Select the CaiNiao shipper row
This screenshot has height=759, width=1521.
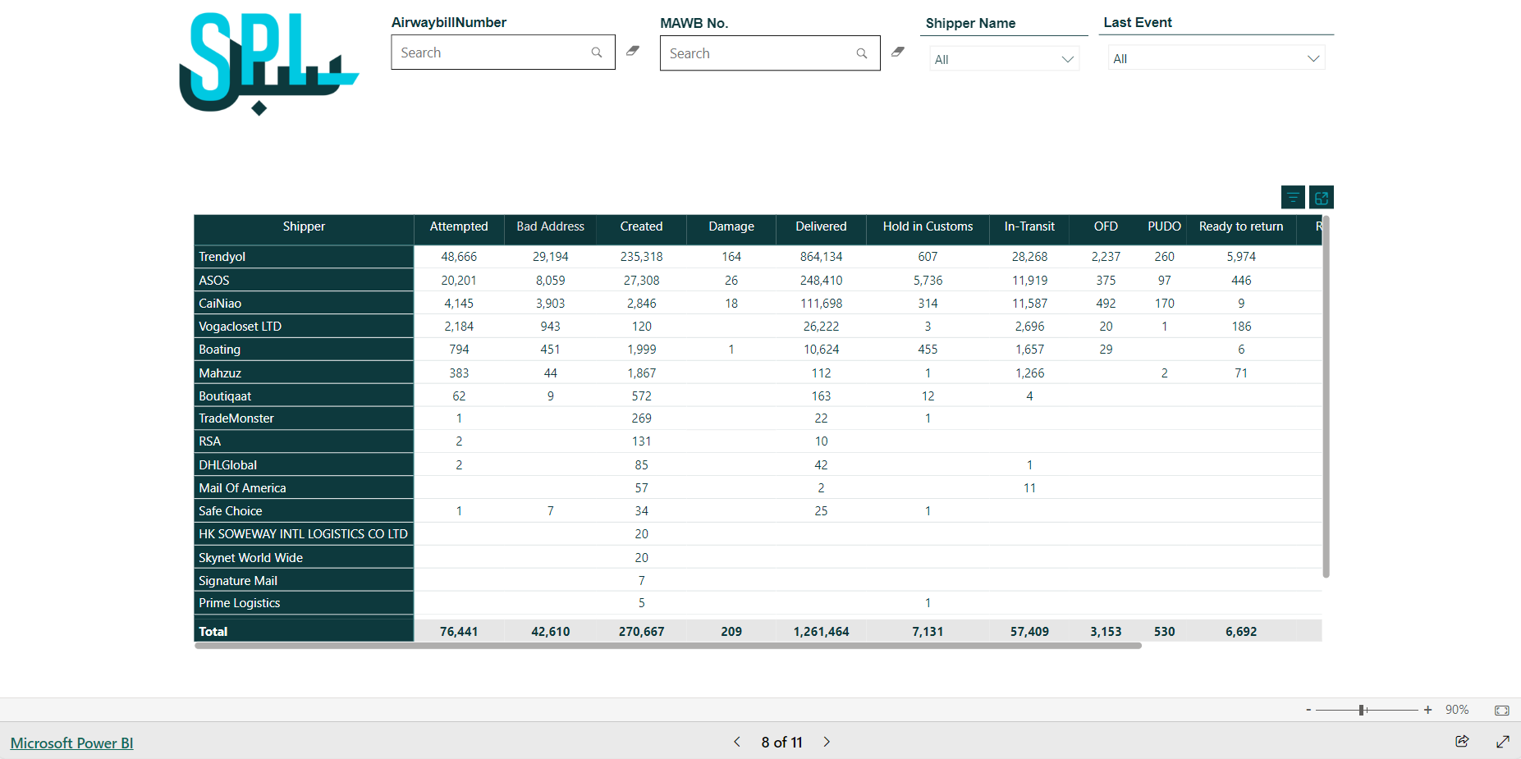coord(304,303)
